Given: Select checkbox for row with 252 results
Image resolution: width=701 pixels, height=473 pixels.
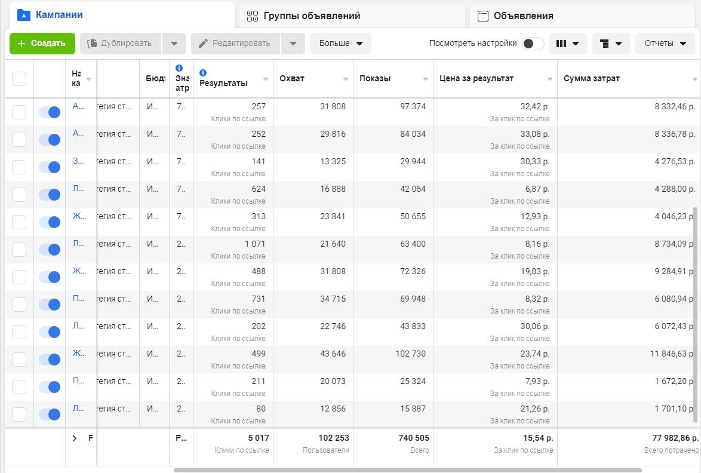Looking at the screenshot, I should (19, 140).
